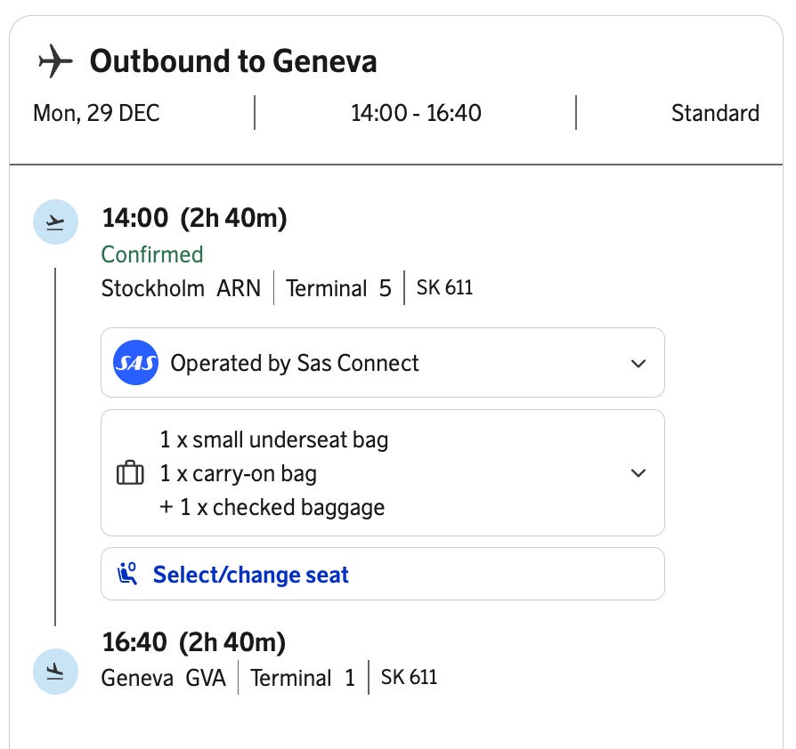Click the suitcase baggage icon
This screenshot has width=796, height=749.
[130, 473]
